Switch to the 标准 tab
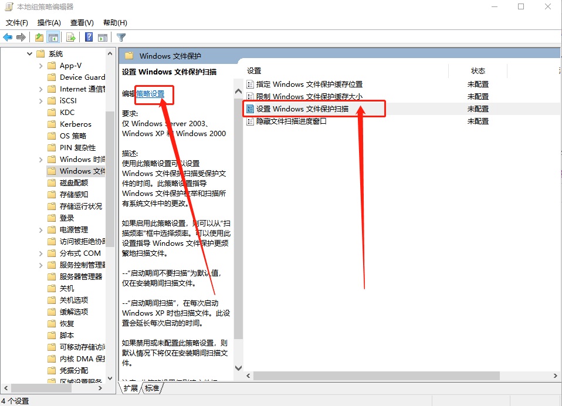 point(152,388)
